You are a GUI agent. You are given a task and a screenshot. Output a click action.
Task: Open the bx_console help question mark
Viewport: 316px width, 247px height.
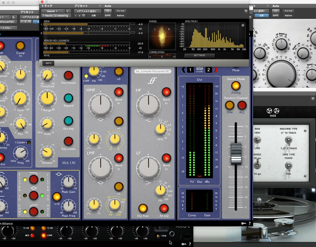[x=250, y=223]
